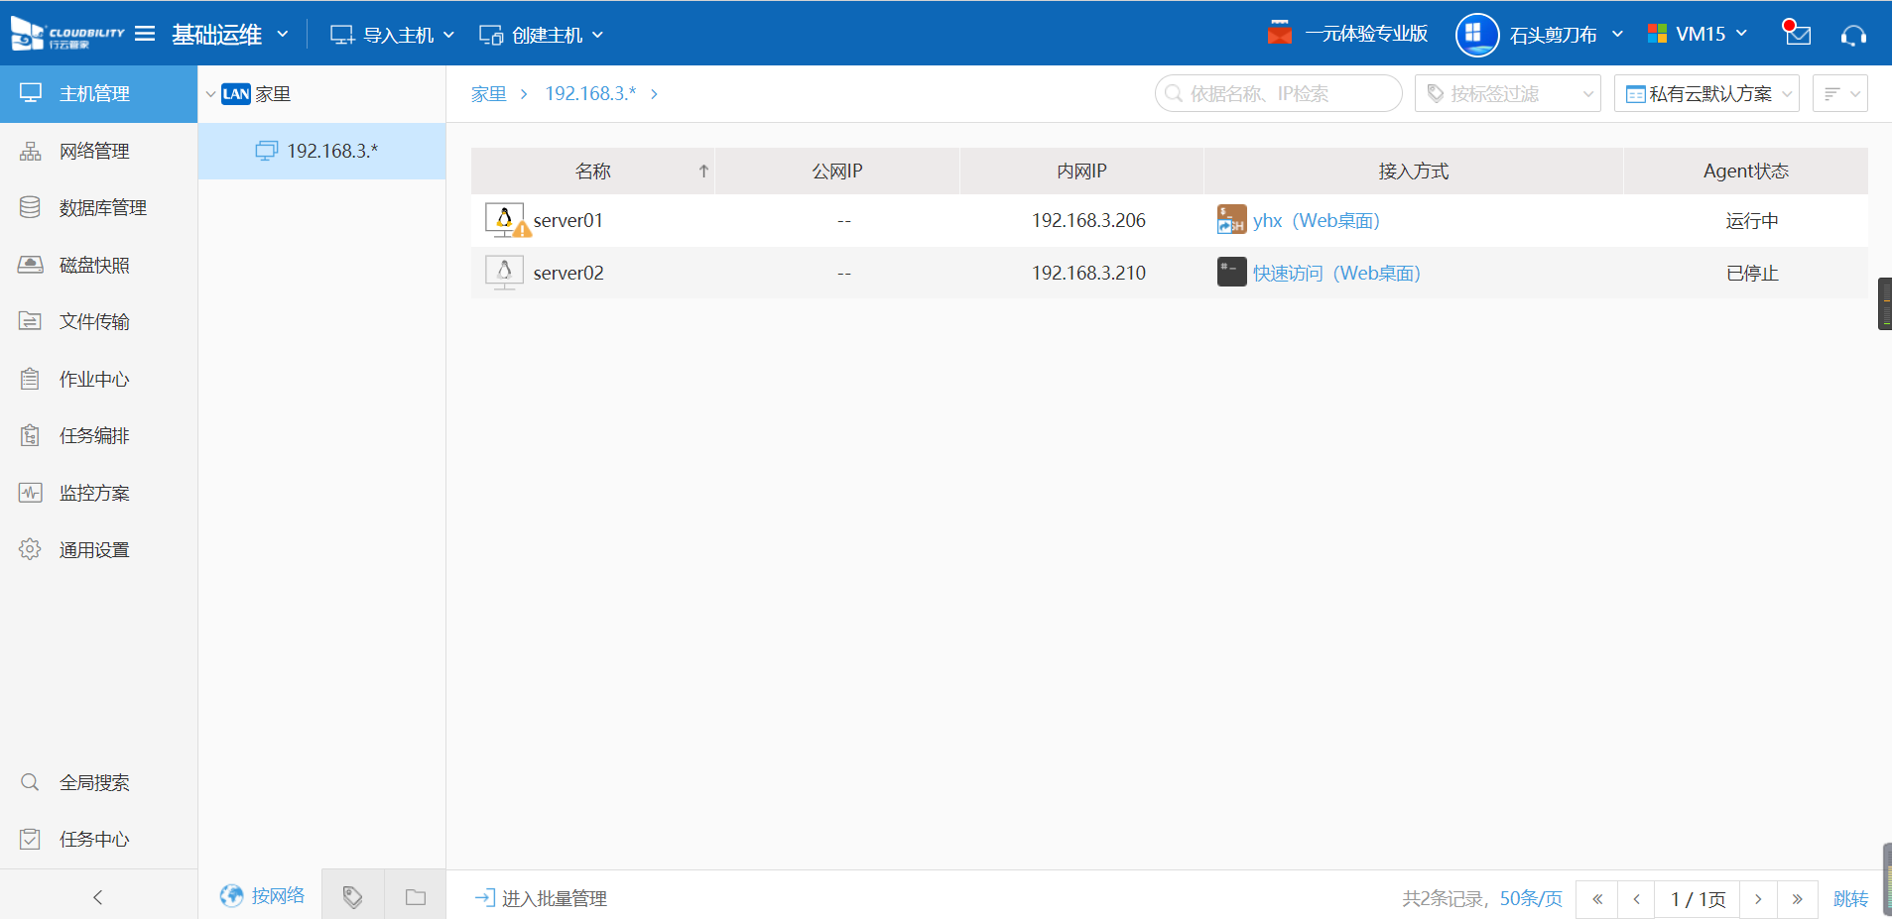Image resolution: width=1892 pixels, height=919 pixels.
Task: Open 任务编排 in the sidebar
Action: tap(99, 435)
